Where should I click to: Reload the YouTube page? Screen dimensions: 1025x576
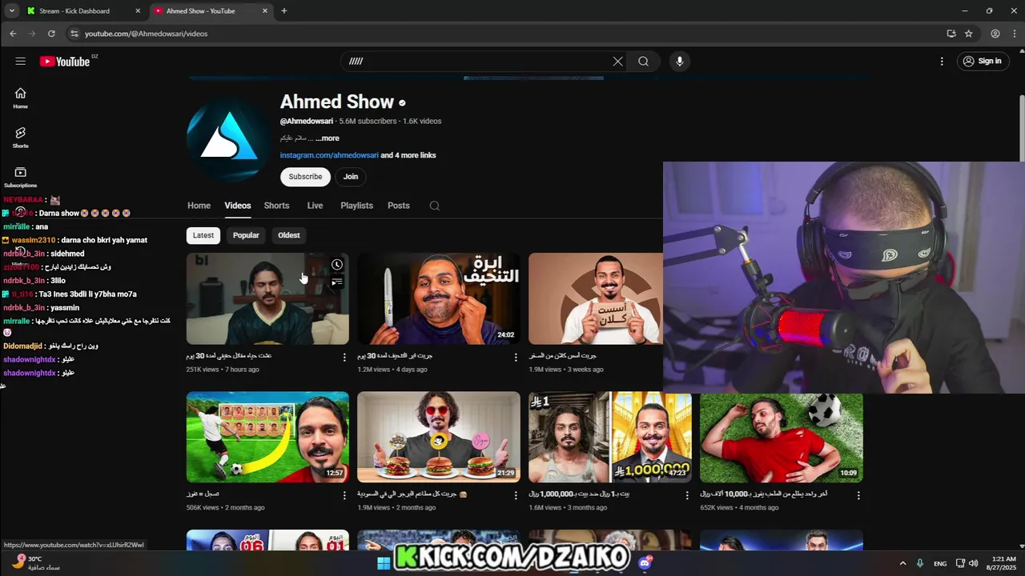pos(51,34)
